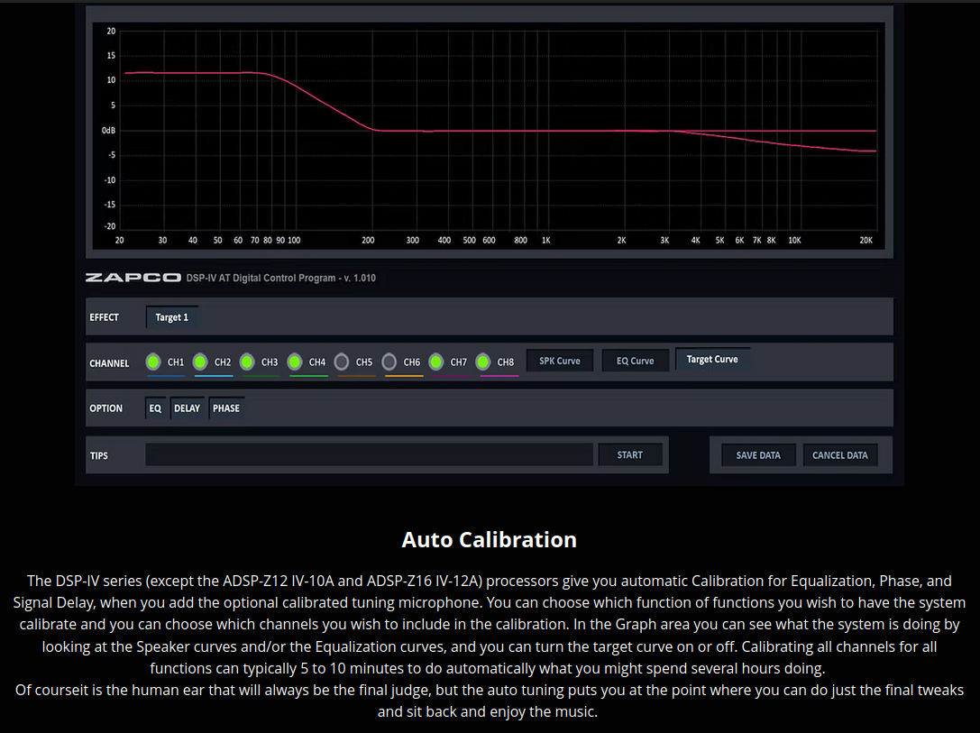Screen dimensions: 980x733
Task: Disable the CH3 channel indicator
Action: (247, 362)
